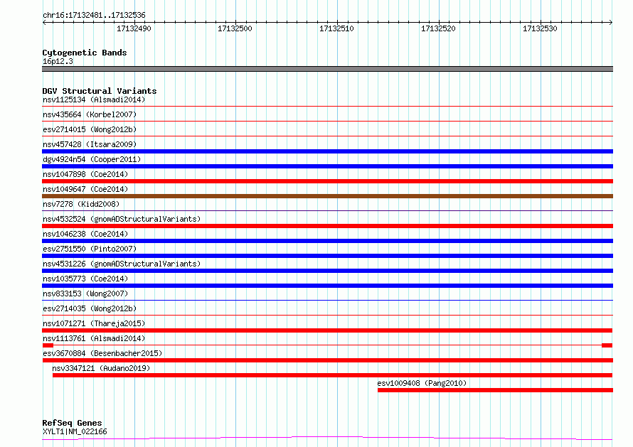Open the esv2751550 (Pinto2007) label
633x447 pixels.
(x=90, y=249)
